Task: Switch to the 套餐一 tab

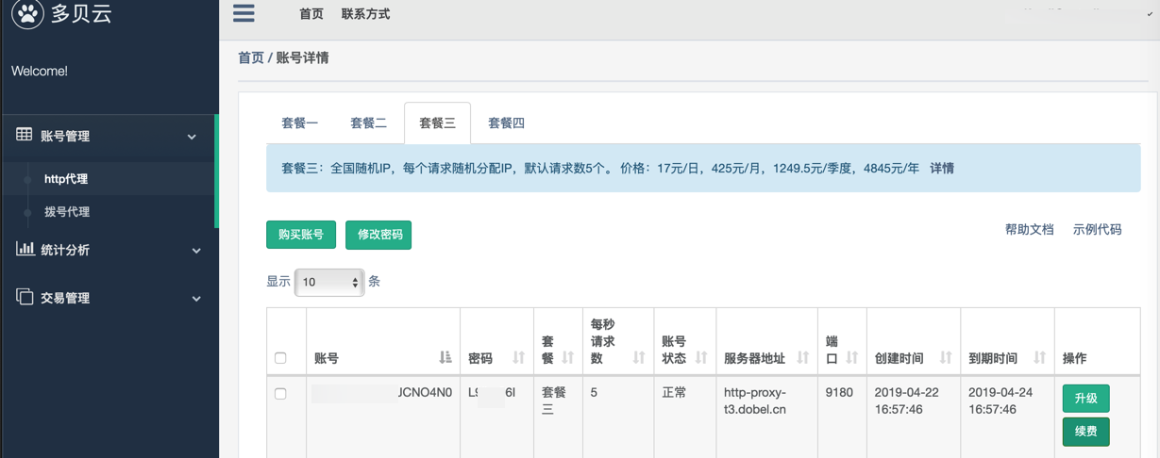Action: [300, 123]
